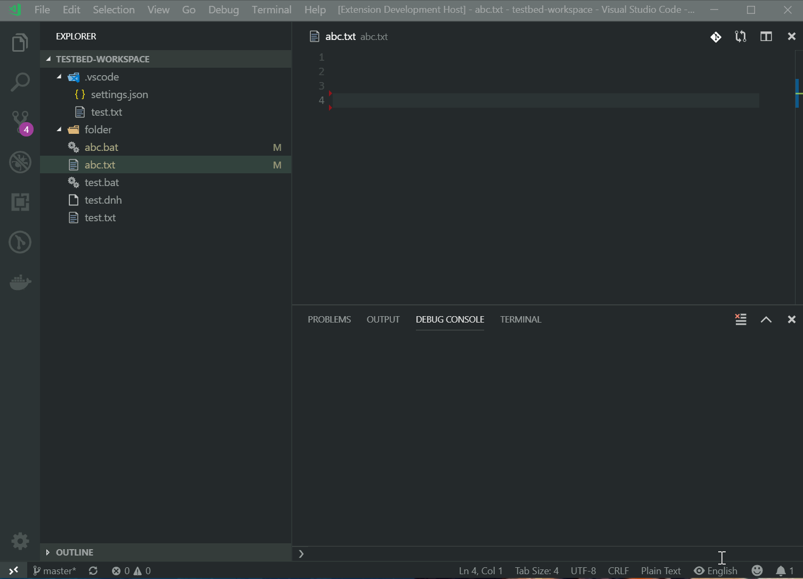Screen dimensions: 803x579
Task: Open notifications via the bell icon
Action: coord(782,570)
